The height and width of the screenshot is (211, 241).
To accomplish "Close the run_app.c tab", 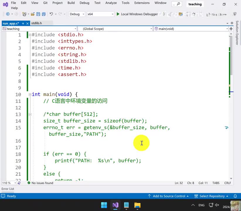I will 27,23.
